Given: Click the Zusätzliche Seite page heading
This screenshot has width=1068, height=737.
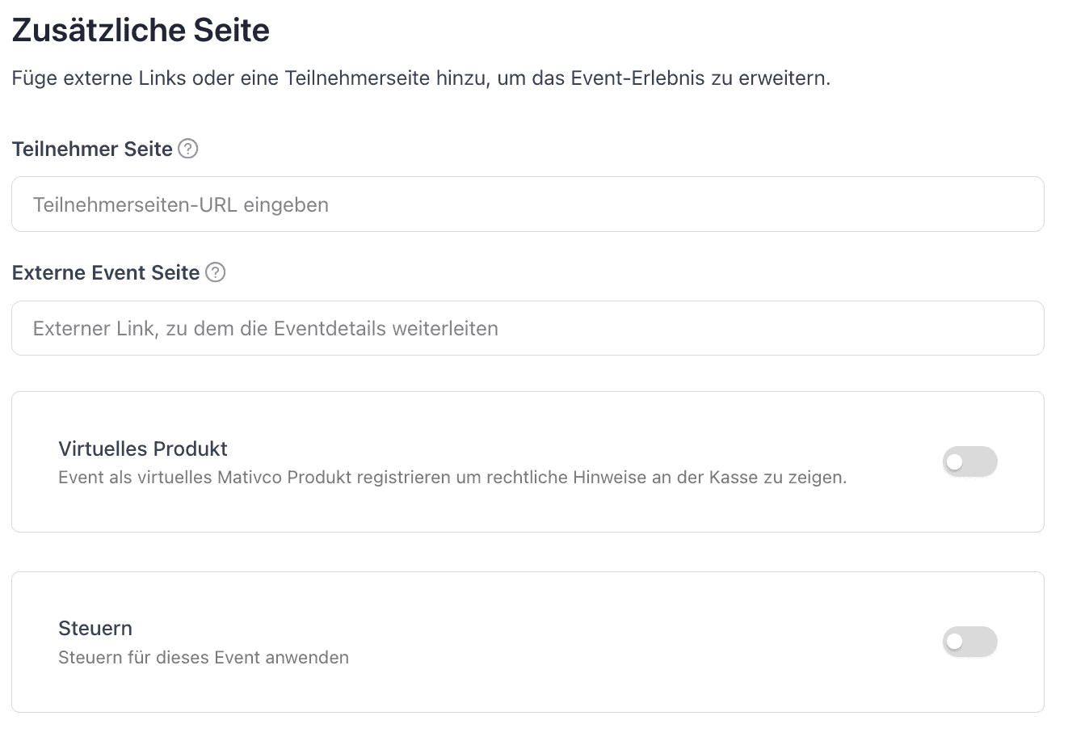Looking at the screenshot, I should point(141,31).
